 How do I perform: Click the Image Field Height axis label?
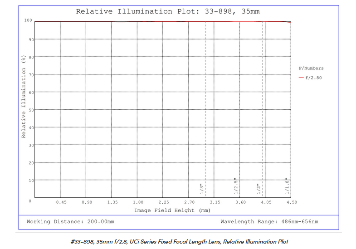coord(172,210)
